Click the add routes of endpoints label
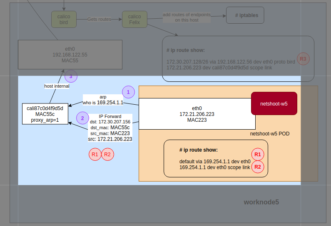 pyautogui.click(x=187, y=17)
